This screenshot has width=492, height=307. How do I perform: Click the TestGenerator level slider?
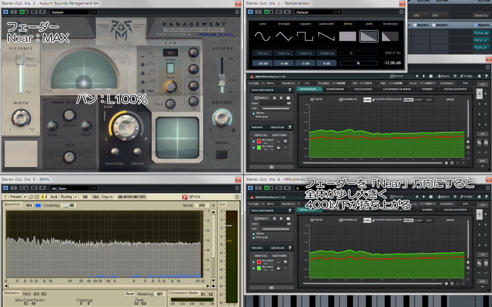(358, 63)
